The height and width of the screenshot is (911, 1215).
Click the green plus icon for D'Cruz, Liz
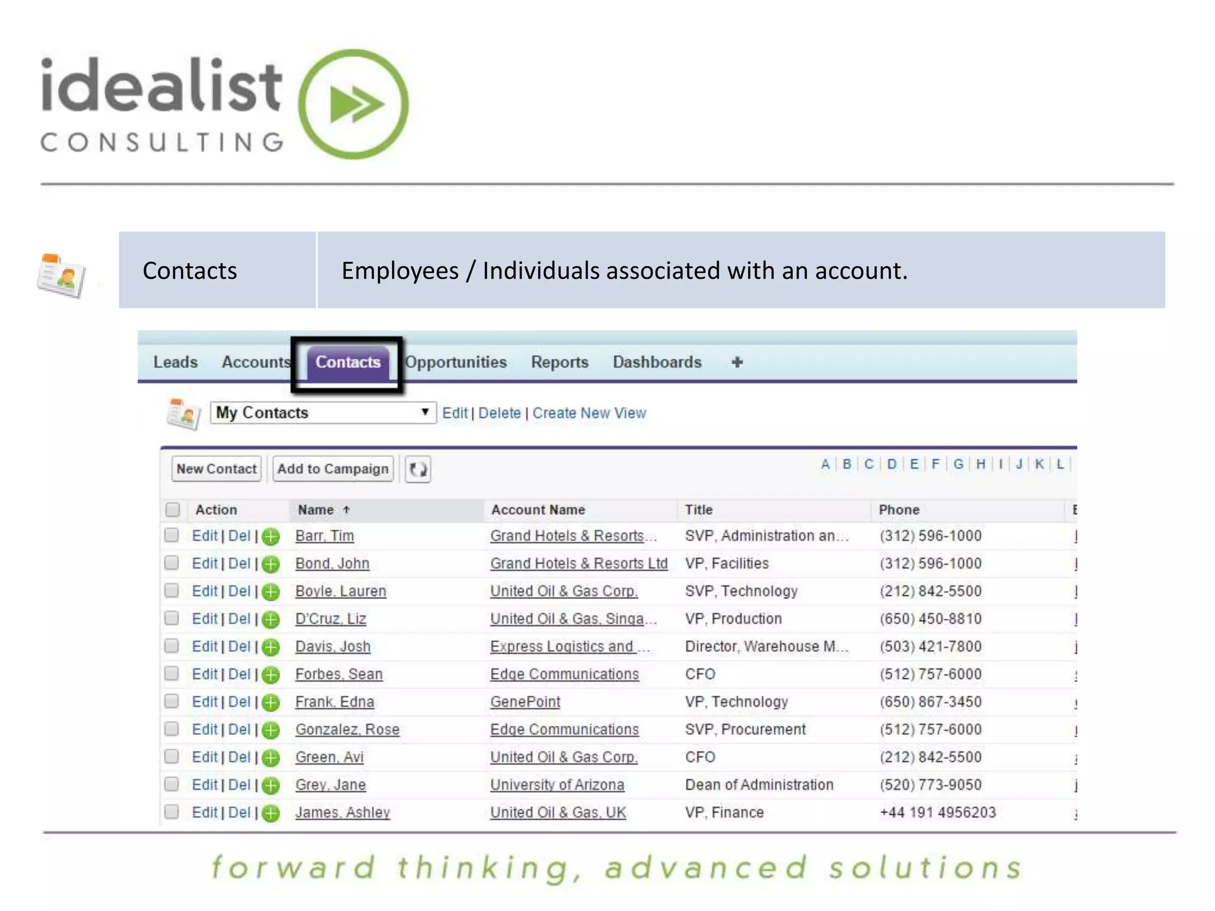pyautogui.click(x=271, y=620)
